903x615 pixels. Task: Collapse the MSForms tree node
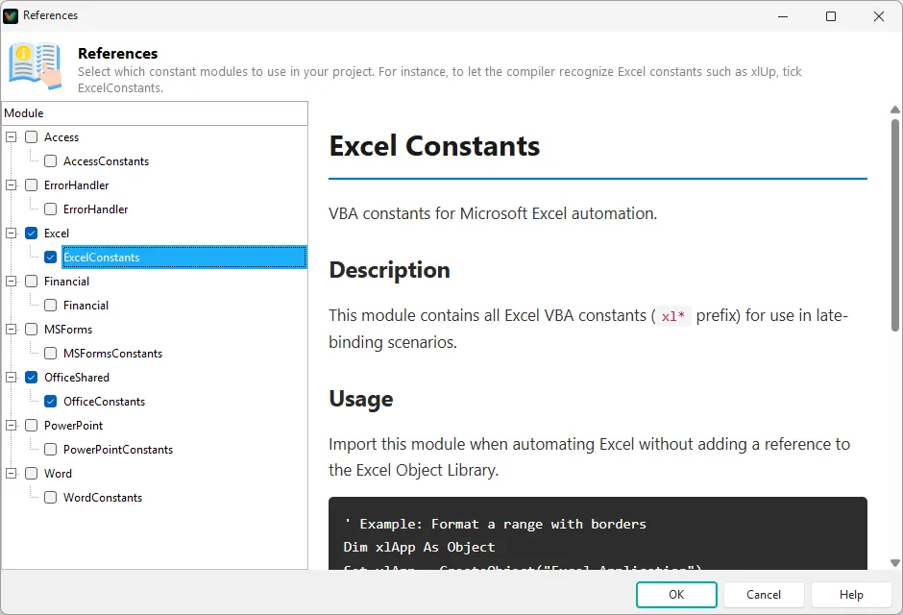(x=11, y=330)
